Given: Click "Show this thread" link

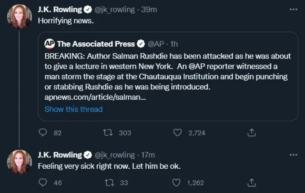Looking at the screenshot, I should (73, 109).
